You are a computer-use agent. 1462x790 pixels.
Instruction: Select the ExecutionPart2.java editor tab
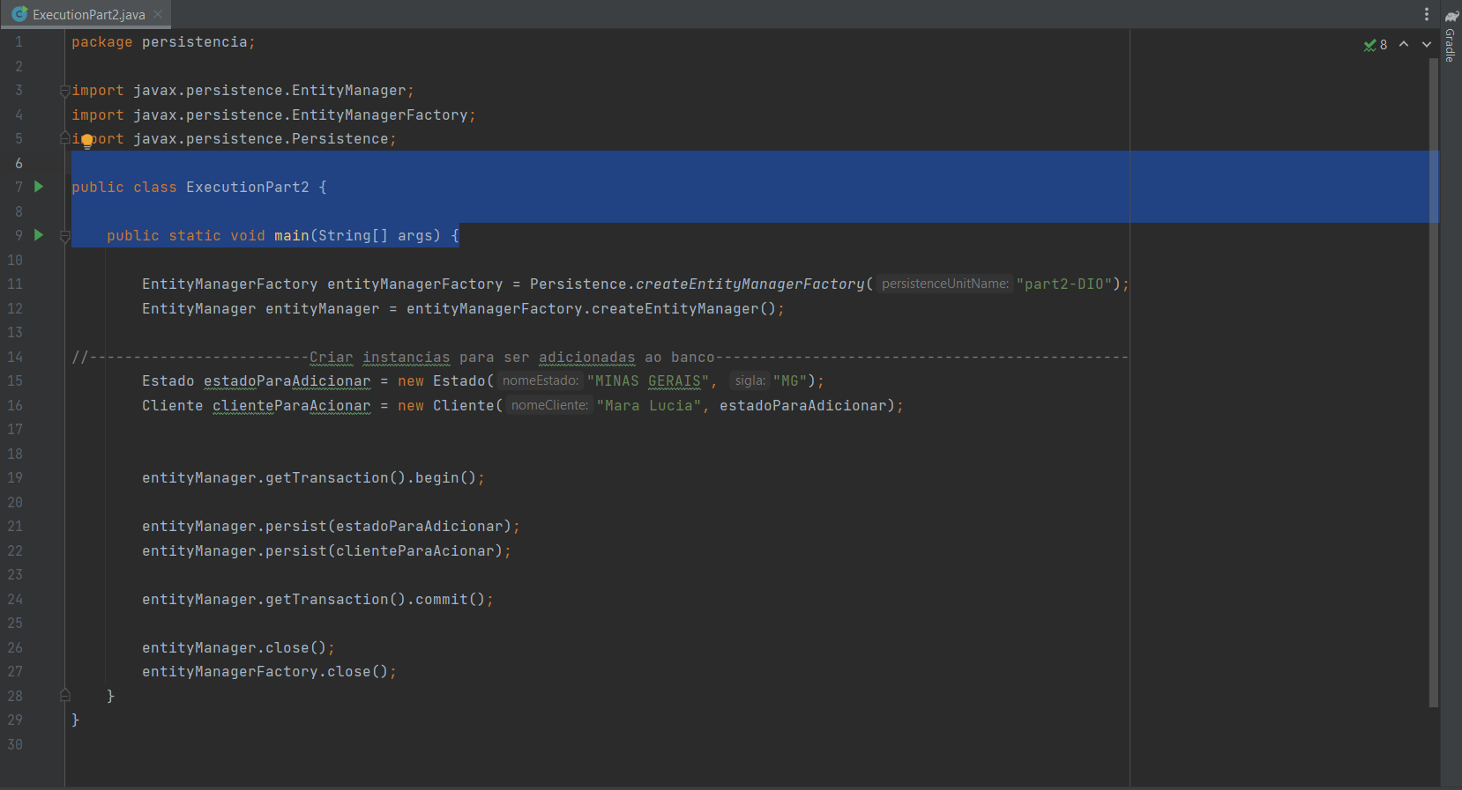point(86,14)
